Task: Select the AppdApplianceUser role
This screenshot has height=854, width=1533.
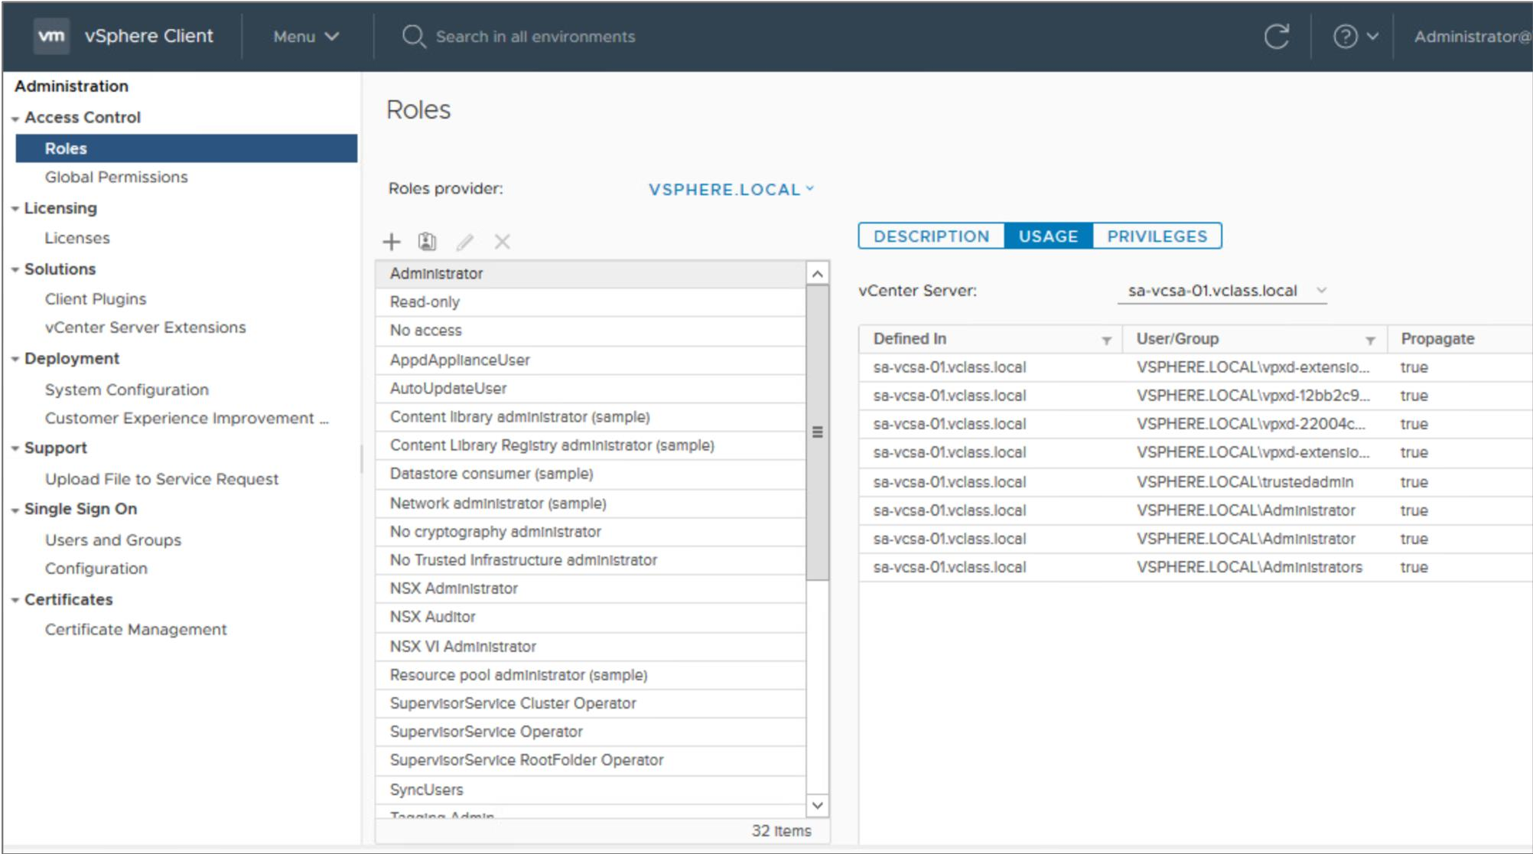Action: pos(590,360)
